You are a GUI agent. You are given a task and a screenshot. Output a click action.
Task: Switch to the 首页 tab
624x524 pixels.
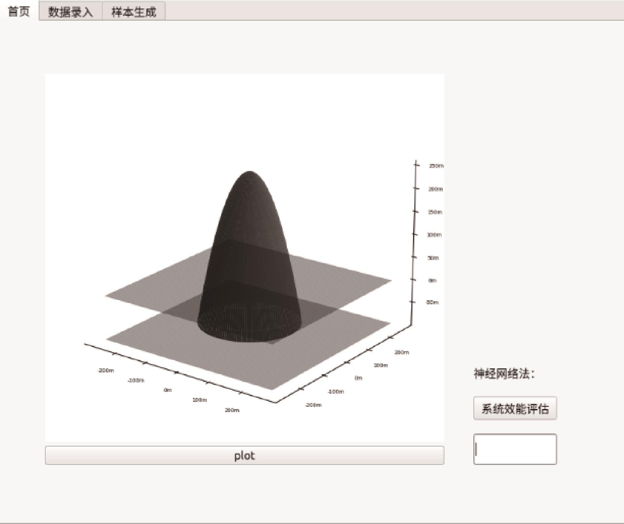[19, 11]
